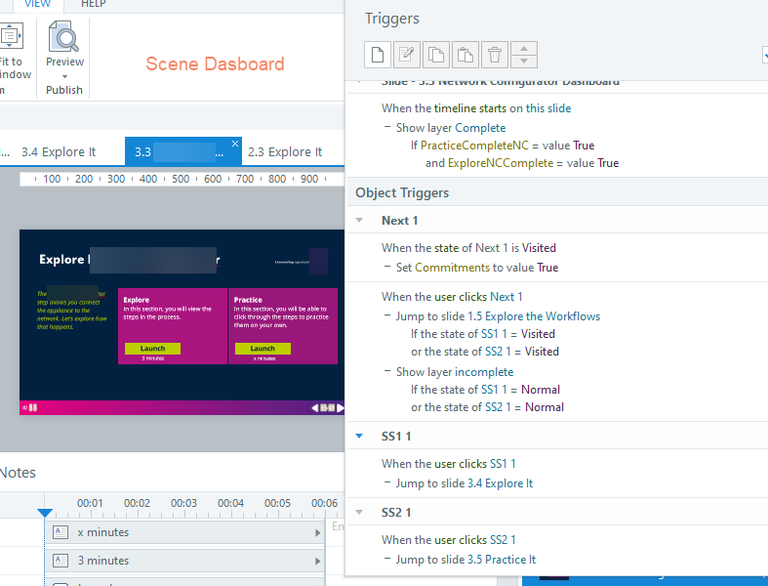Image resolution: width=768 pixels, height=586 pixels.
Task: Click 00:03 on timeline ruler
Action: tap(183, 503)
